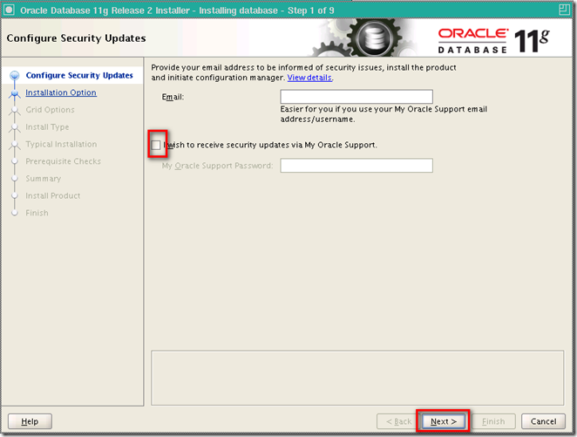
Task: Click the My Oracle Support Password field
Action: (356, 166)
